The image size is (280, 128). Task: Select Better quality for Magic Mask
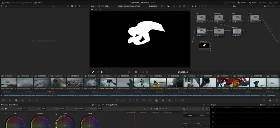coord(202,116)
